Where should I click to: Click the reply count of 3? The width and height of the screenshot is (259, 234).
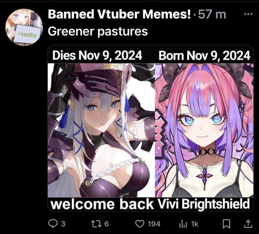[x=63, y=224]
